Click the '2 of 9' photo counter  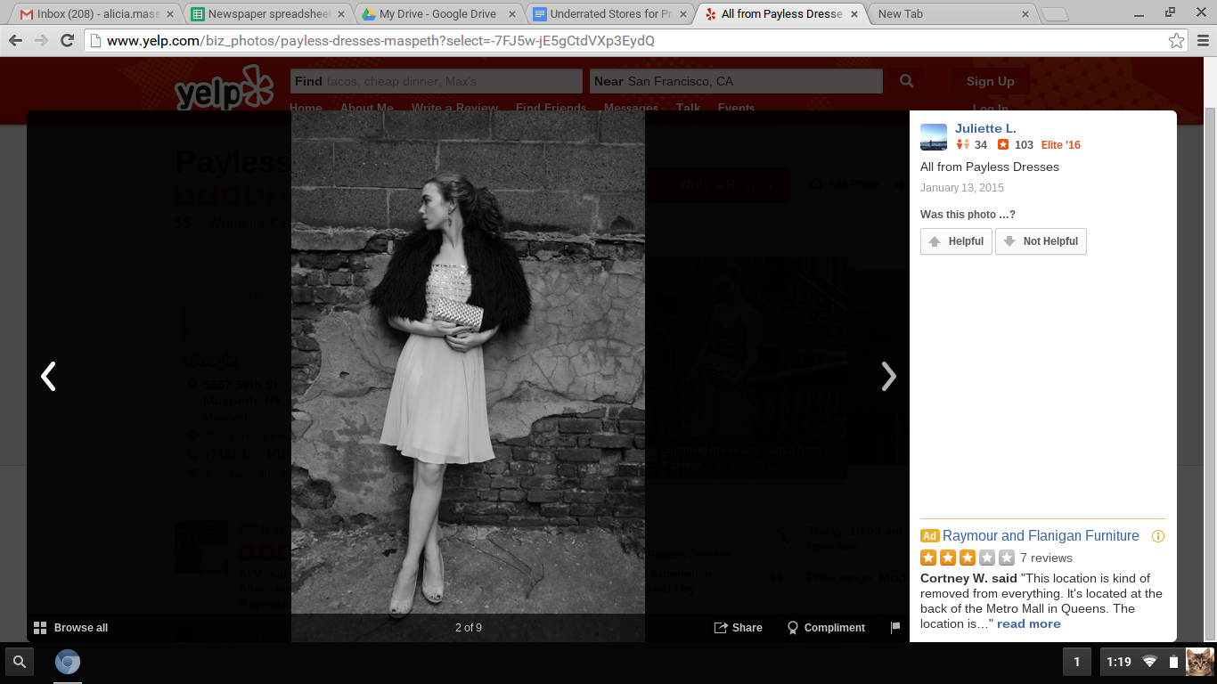pos(469,628)
